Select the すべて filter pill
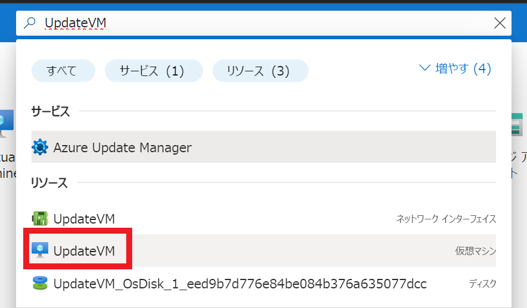The image size is (527, 308). [x=63, y=71]
